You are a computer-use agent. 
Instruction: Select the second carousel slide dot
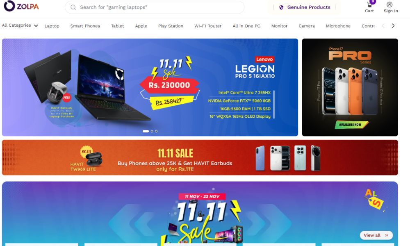click(x=152, y=131)
